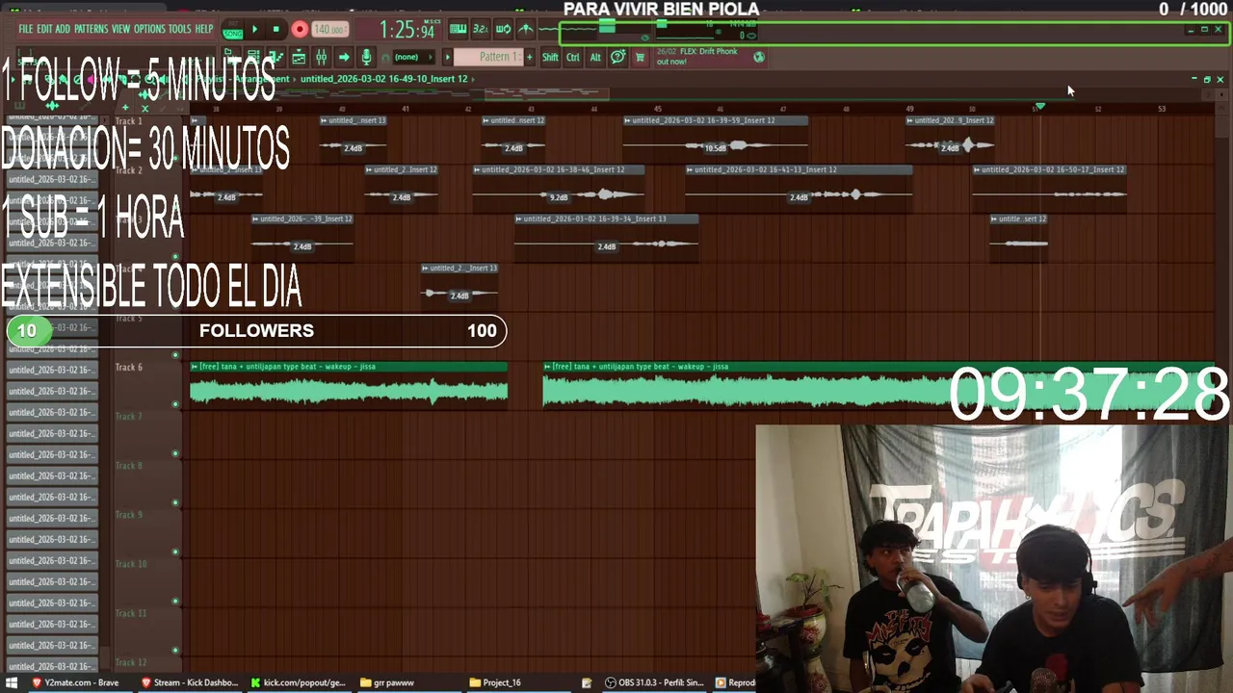Open the VIEW menu

[120, 29]
